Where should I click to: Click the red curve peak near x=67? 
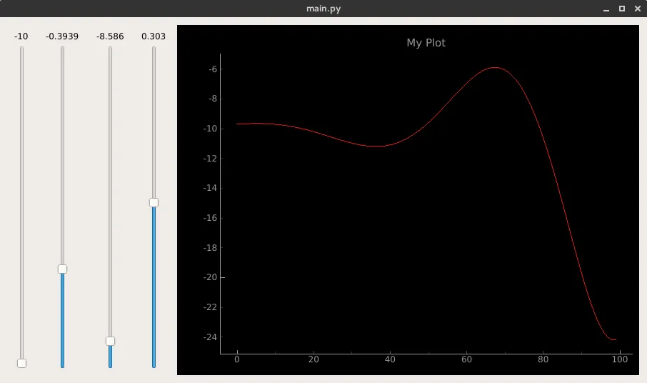click(x=494, y=67)
